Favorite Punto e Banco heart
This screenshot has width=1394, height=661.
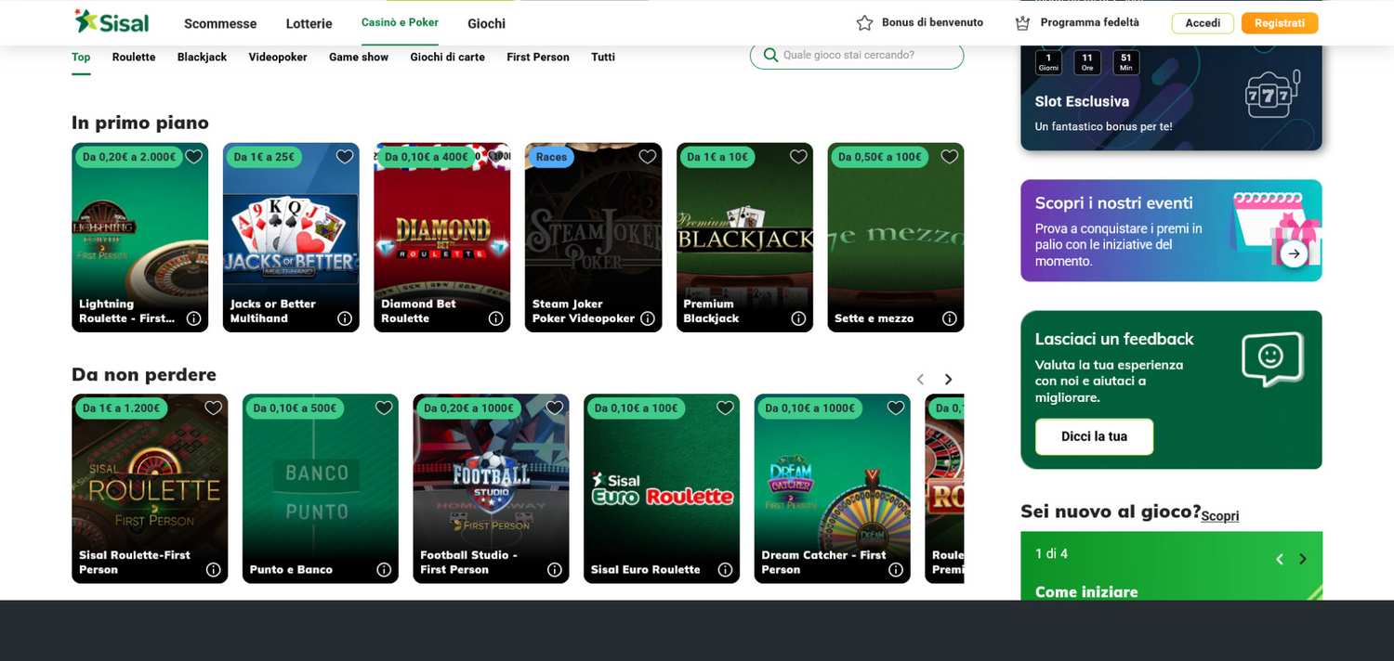point(384,408)
